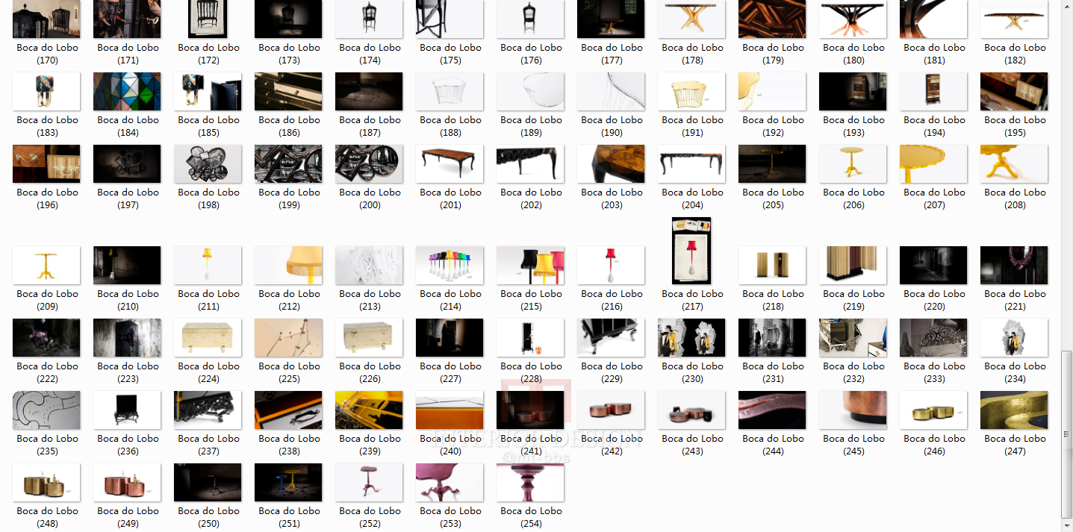This screenshot has width=1073, height=532.
Task: Select the Boca do Lobo (239) yellow thumbnail
Action: pos(369,410)
